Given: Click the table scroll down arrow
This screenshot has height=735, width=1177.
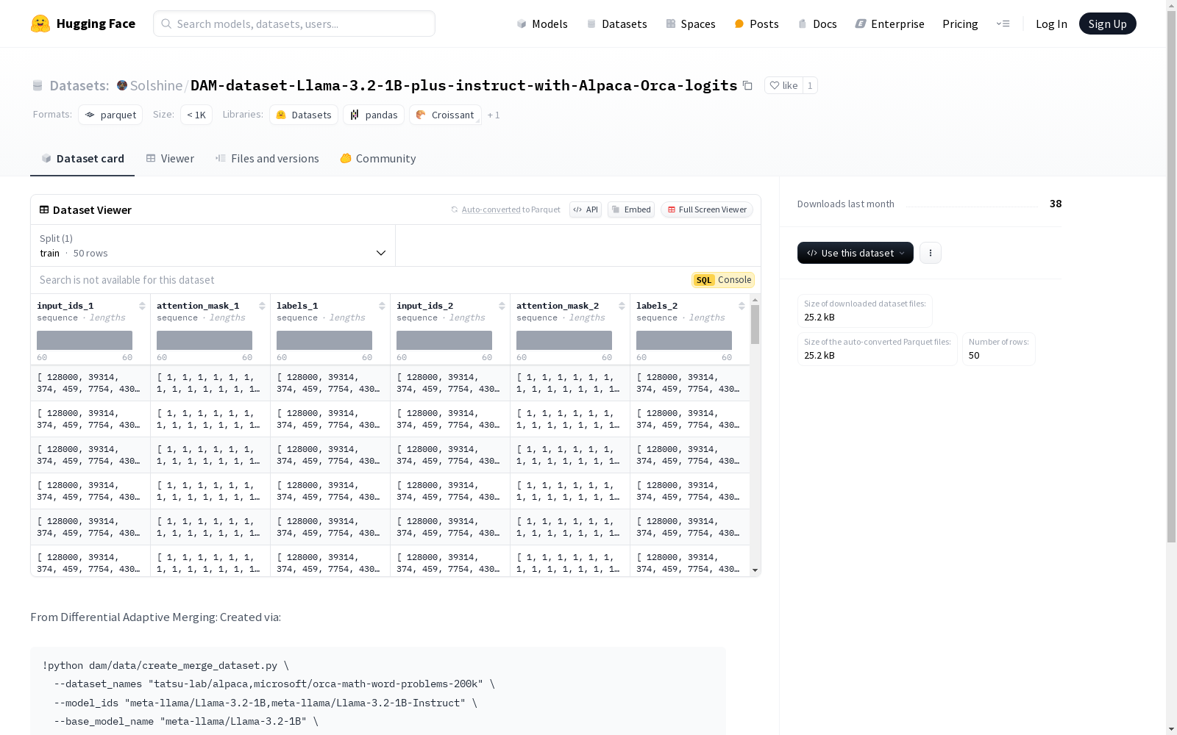Looking at the screenshot, I should 755,570.
